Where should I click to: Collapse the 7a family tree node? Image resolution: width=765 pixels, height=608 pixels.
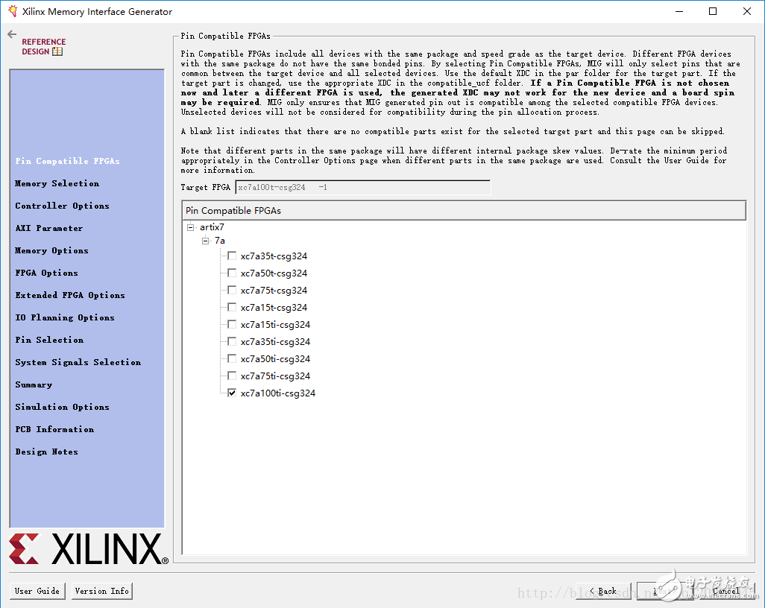point(205,241)
